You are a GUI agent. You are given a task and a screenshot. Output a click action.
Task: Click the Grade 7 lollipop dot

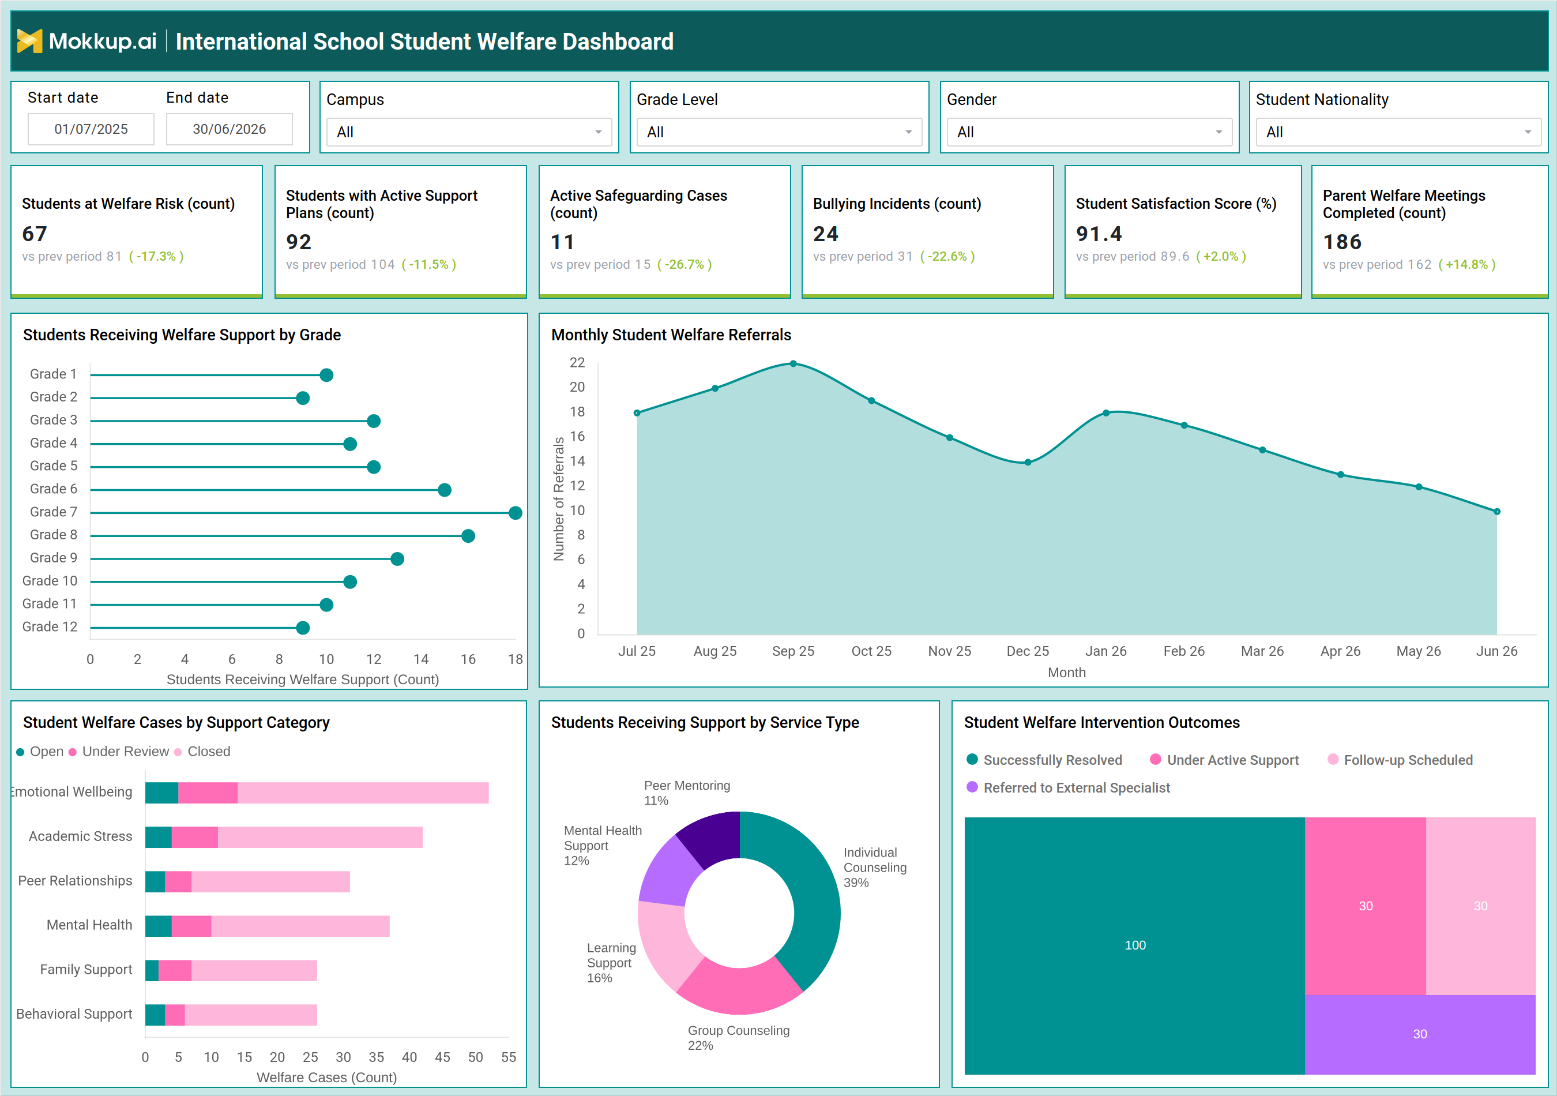[x=516, y=513]
